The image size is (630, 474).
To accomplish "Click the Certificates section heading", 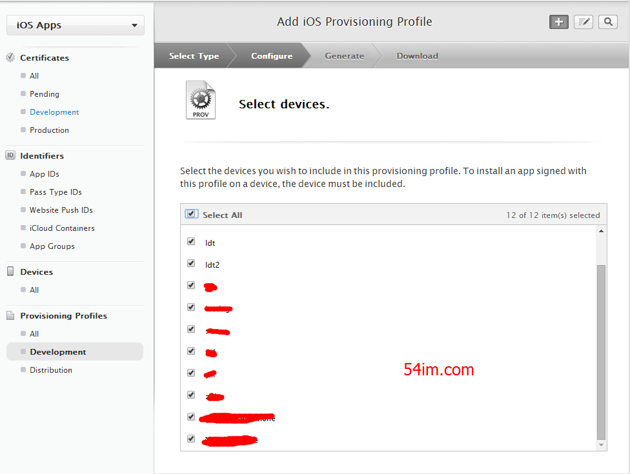I will click(45, 58).
